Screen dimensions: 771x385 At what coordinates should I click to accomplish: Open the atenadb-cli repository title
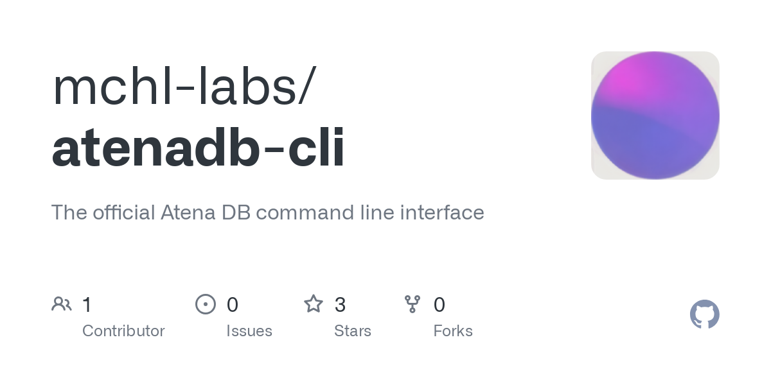(198, 148)
